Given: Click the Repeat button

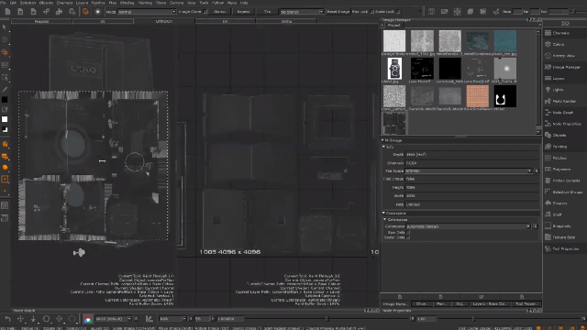Looking at the screenshot, I should point(243,12).
